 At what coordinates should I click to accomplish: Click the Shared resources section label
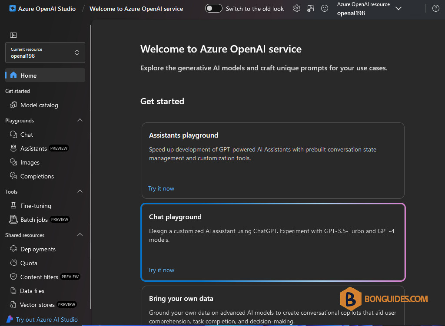[25, 235]
